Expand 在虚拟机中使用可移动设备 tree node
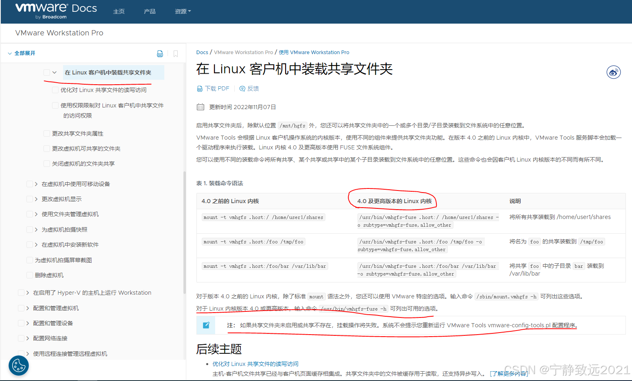Image resolution: width=632 pixels, height=381 pixels. [36, 184]
